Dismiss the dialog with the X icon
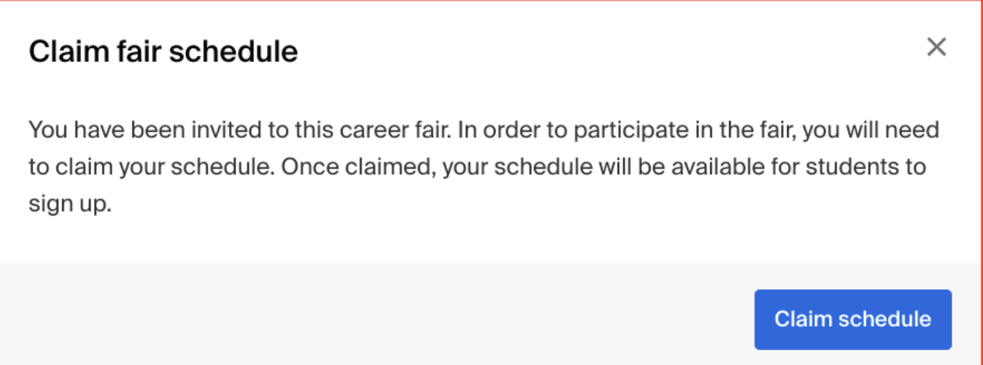 936,47
